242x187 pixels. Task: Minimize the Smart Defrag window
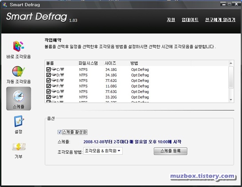223,4
